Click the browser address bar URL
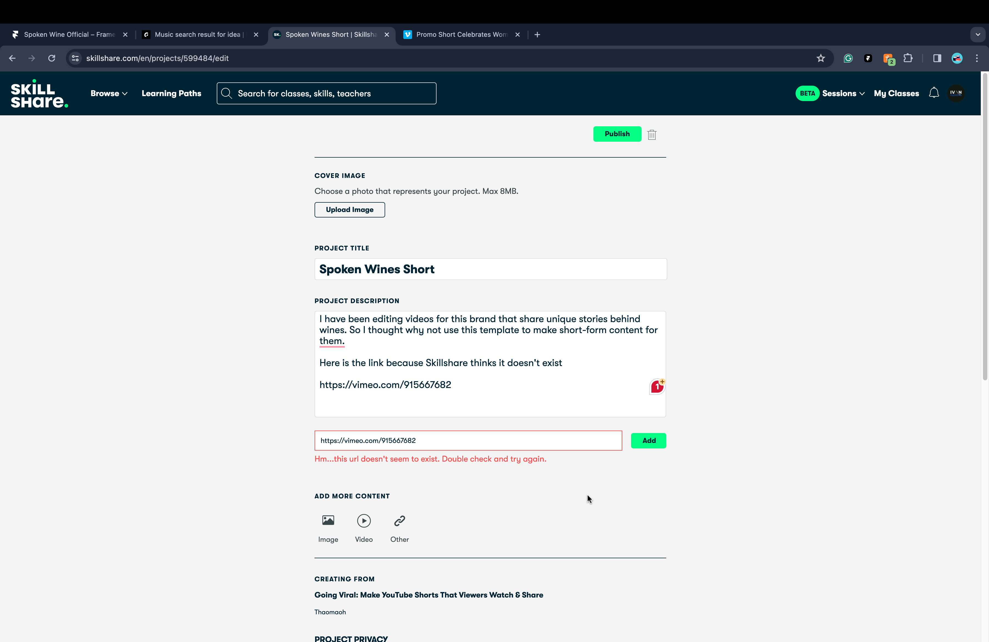The height and width of the screenshot is (642, 989). 157,58
